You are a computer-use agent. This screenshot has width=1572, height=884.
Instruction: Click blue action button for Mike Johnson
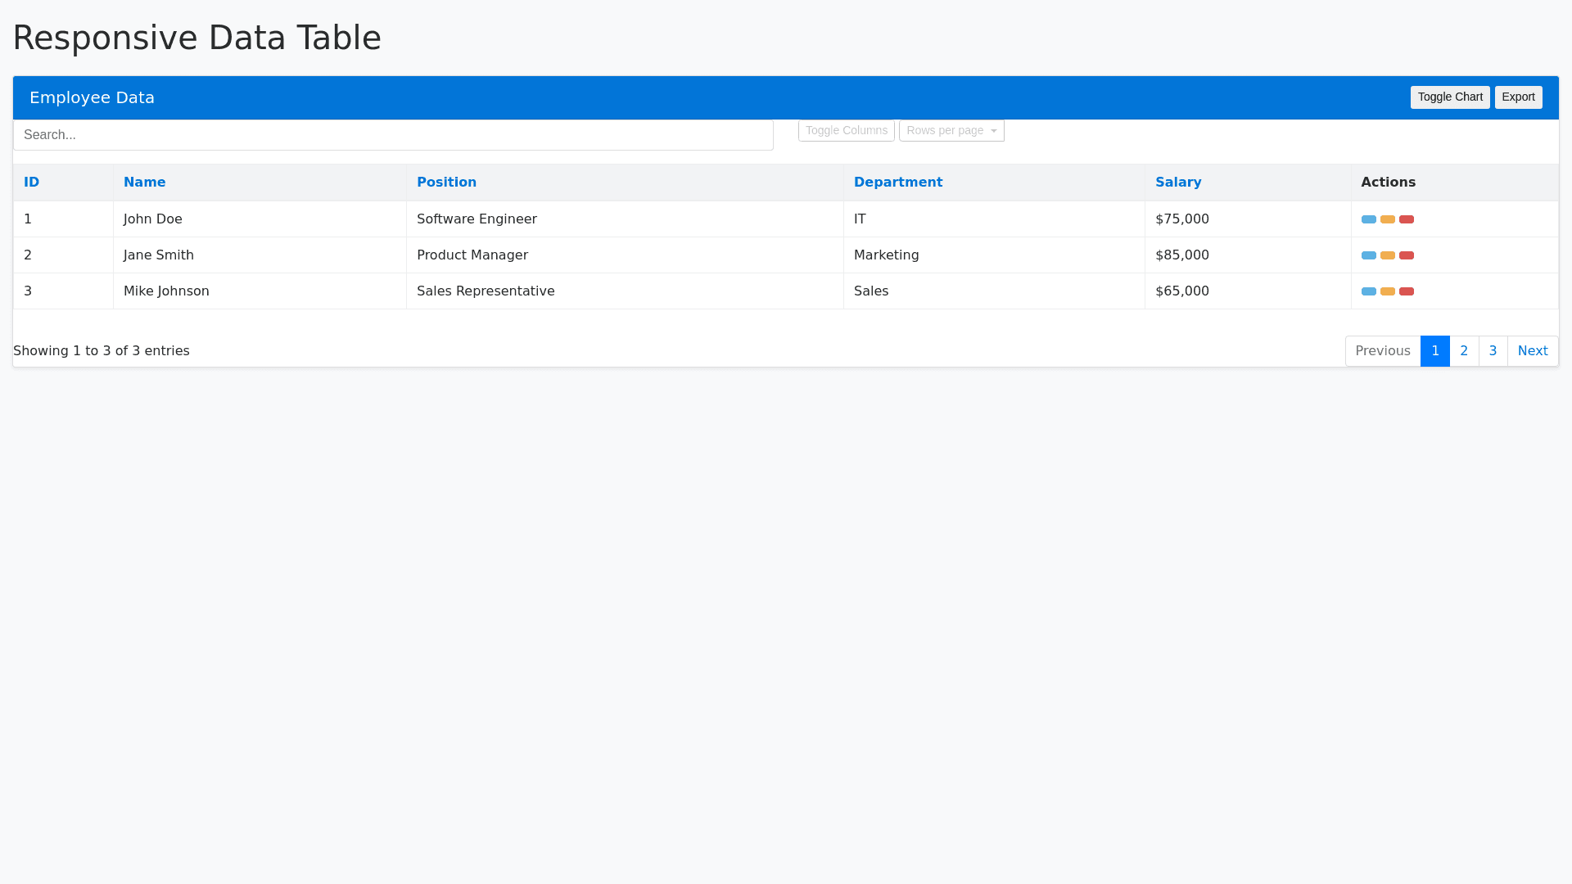[x=1368, y=291]
